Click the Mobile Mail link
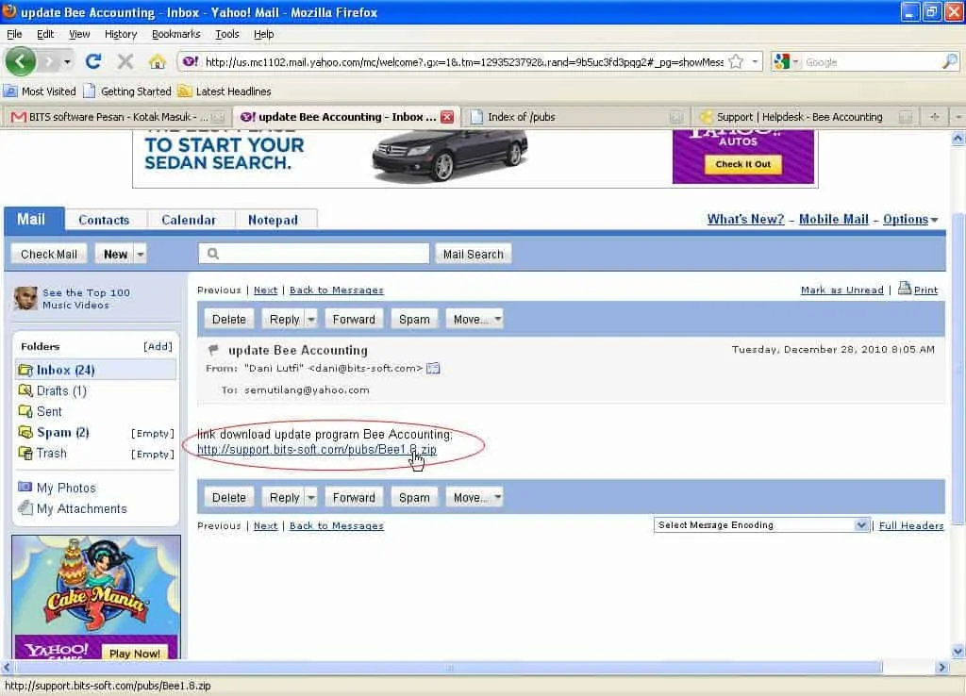The width and height of the screenshot is (966, 696). pyautogui.click(x=834, y=220)
